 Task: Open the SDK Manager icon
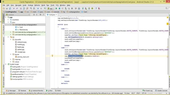tap(89, 8)
